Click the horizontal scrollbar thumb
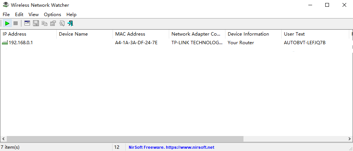This screenshot has height=151, width=353. 125,139
